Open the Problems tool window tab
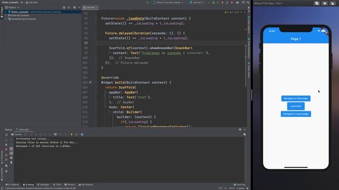This screenshot has height=190, width=339. [x=13, y=185]
